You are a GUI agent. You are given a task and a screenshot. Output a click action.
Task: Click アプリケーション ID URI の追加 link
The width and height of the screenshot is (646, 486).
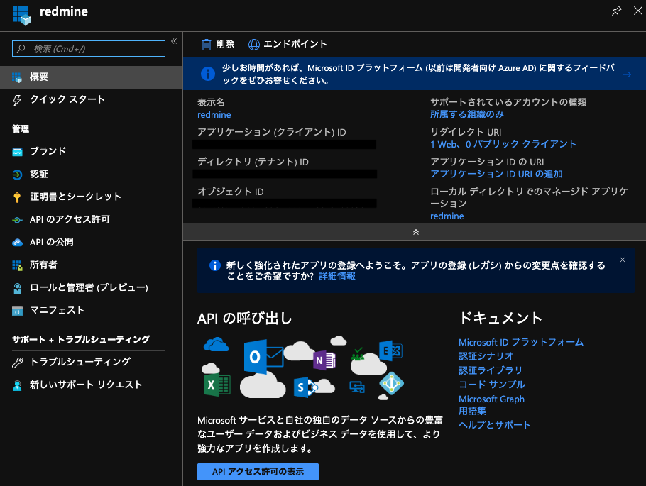tap(496, 174)
